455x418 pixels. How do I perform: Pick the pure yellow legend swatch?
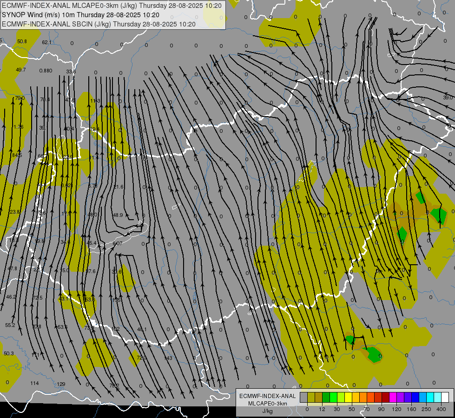click(x=349, y=397)
